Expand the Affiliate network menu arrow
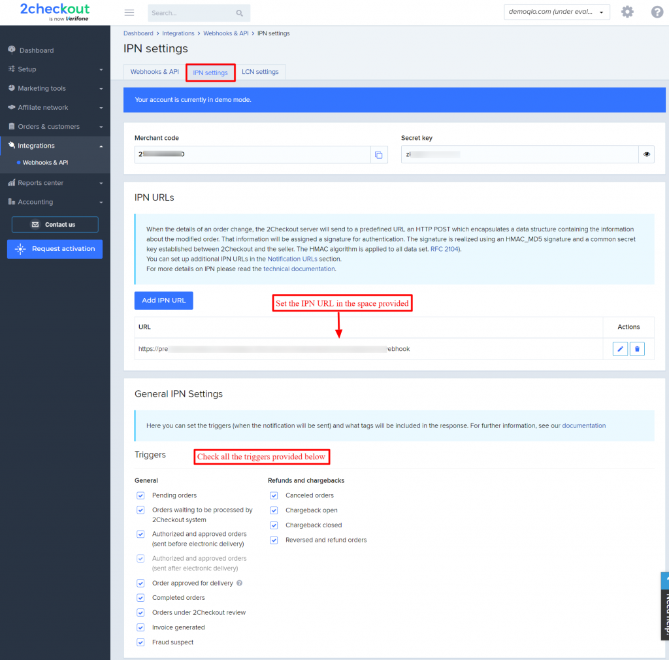 (101, 108)
